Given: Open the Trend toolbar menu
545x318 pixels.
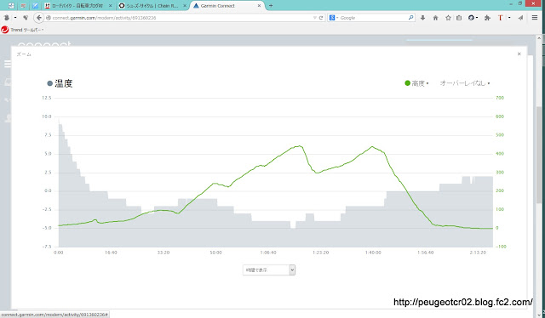Looking at the screenshot, I should [x=26, y=30].
